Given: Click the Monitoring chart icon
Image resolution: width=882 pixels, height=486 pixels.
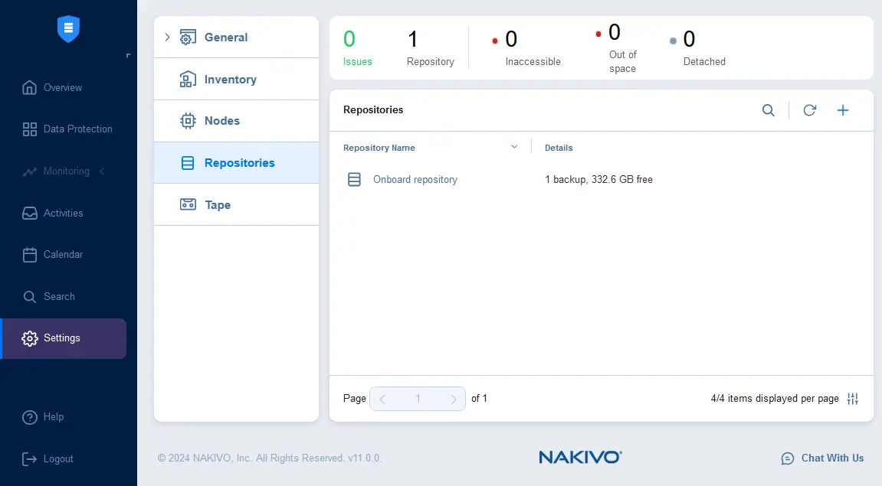Looking at the screenshot, I should pyautogui.click(x=29, y=171).
